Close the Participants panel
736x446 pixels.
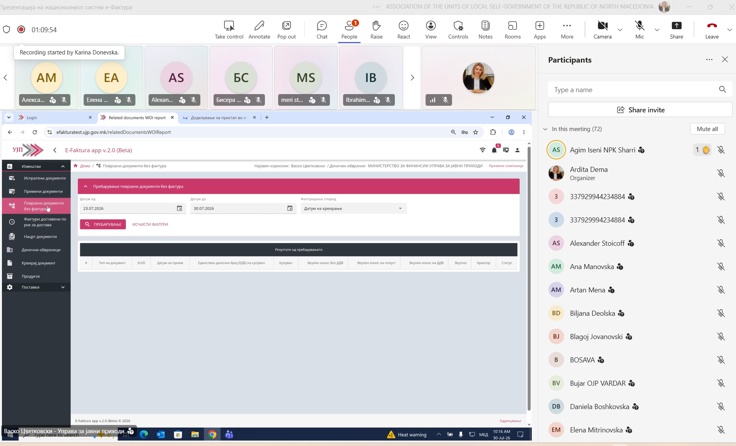[725, 59]
